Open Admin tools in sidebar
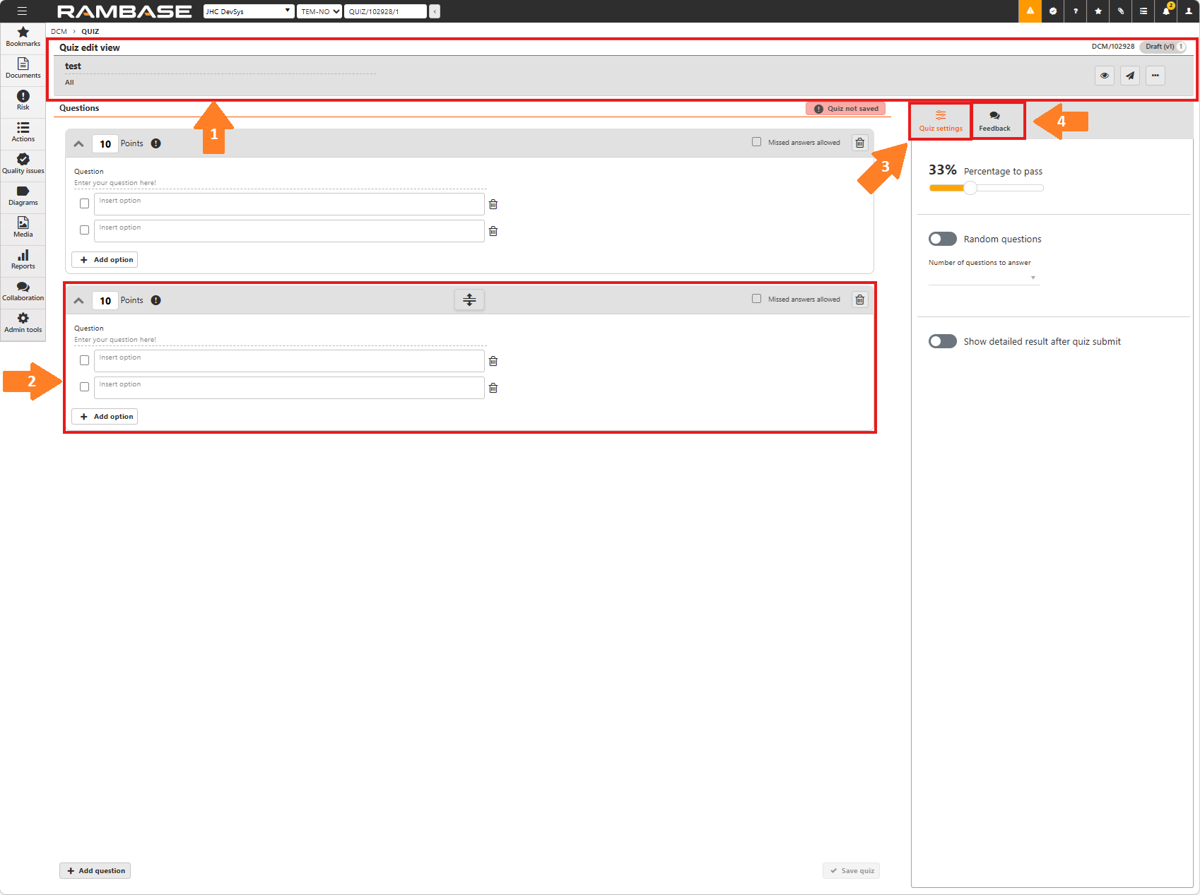 tap(23, 322)
